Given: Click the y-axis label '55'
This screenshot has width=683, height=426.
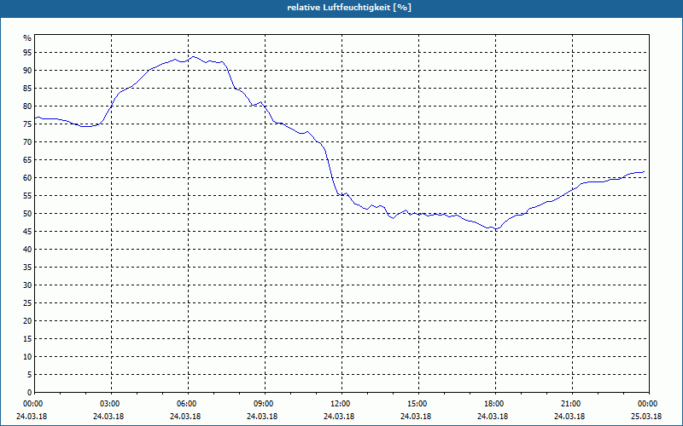Looking at the screenshot, I should point(27,196).
